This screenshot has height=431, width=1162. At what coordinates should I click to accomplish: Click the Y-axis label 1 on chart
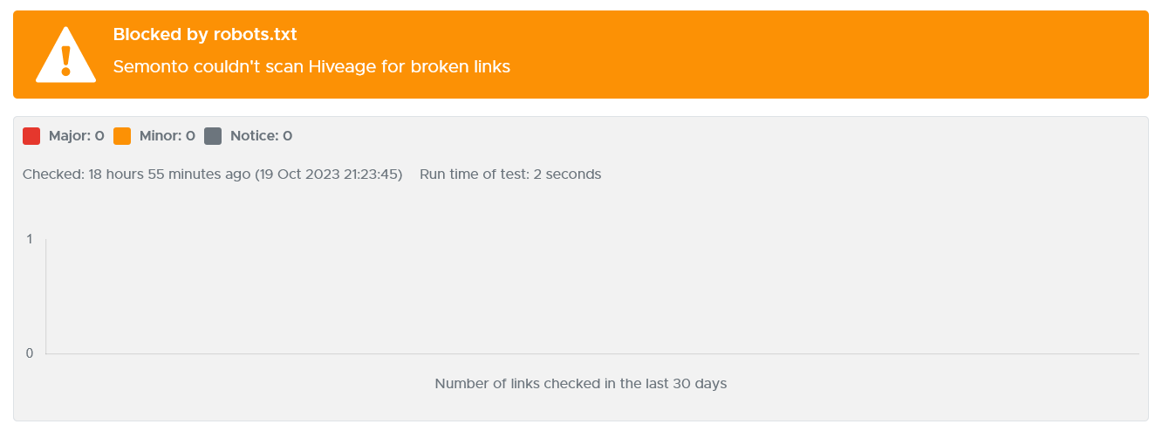(x=30, y=239)
